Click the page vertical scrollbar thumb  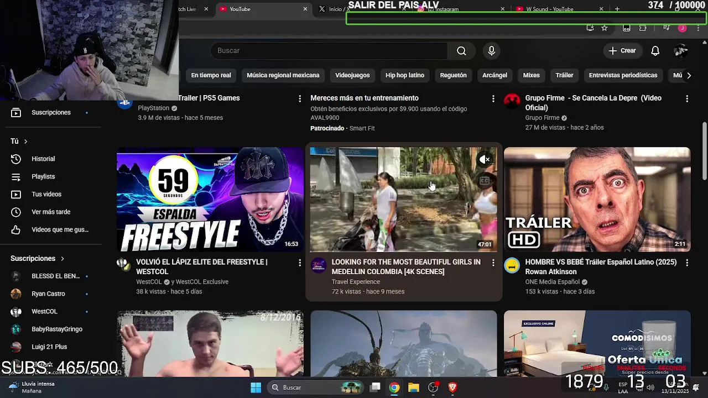click(x=705, y=150)
